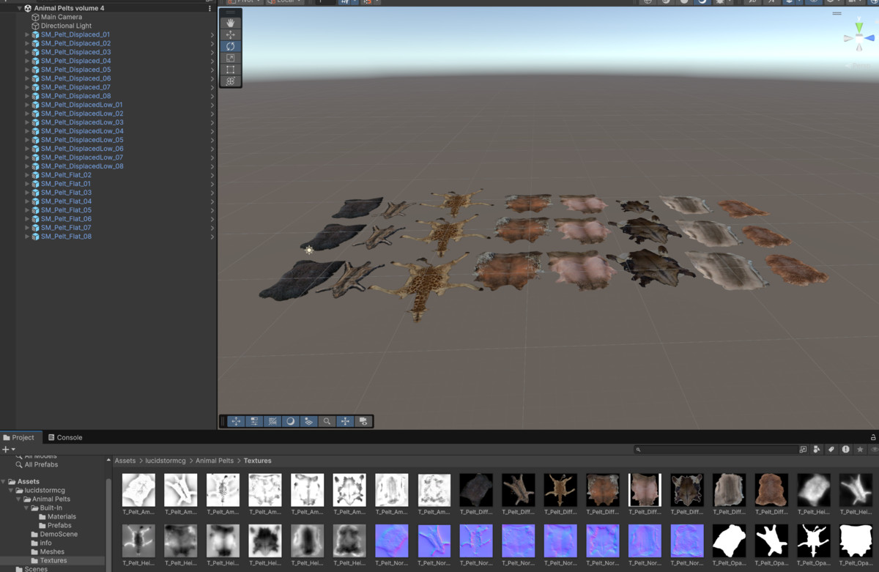Toggle hidden packages eye icon in Project
879x572 pixels.
pos(874,449)
